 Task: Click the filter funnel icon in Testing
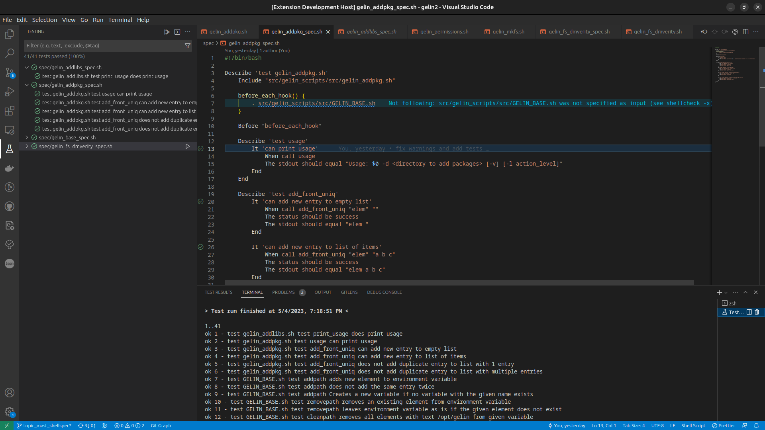click(x=188, y=46)
